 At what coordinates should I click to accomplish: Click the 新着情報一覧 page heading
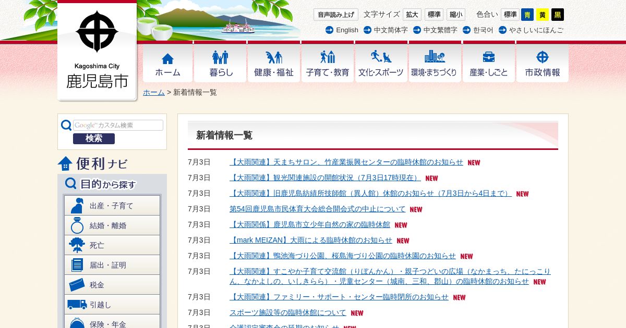tap(224, 135)
